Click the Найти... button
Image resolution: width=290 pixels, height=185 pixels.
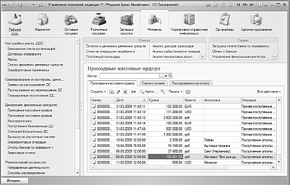click(x=148, y=92)
